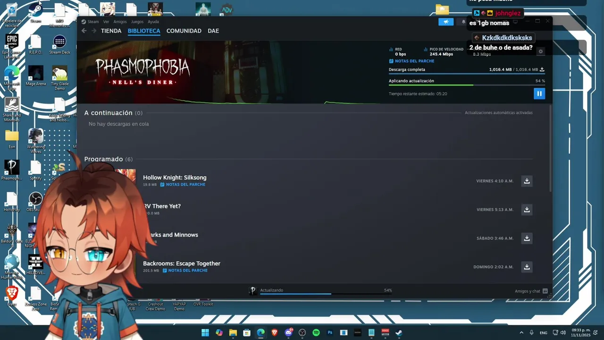Image resolution: width=604 pixels, height=340 pixels.
Task: Click Steam icon in taskbar
Action: click(x=399, y=332)
